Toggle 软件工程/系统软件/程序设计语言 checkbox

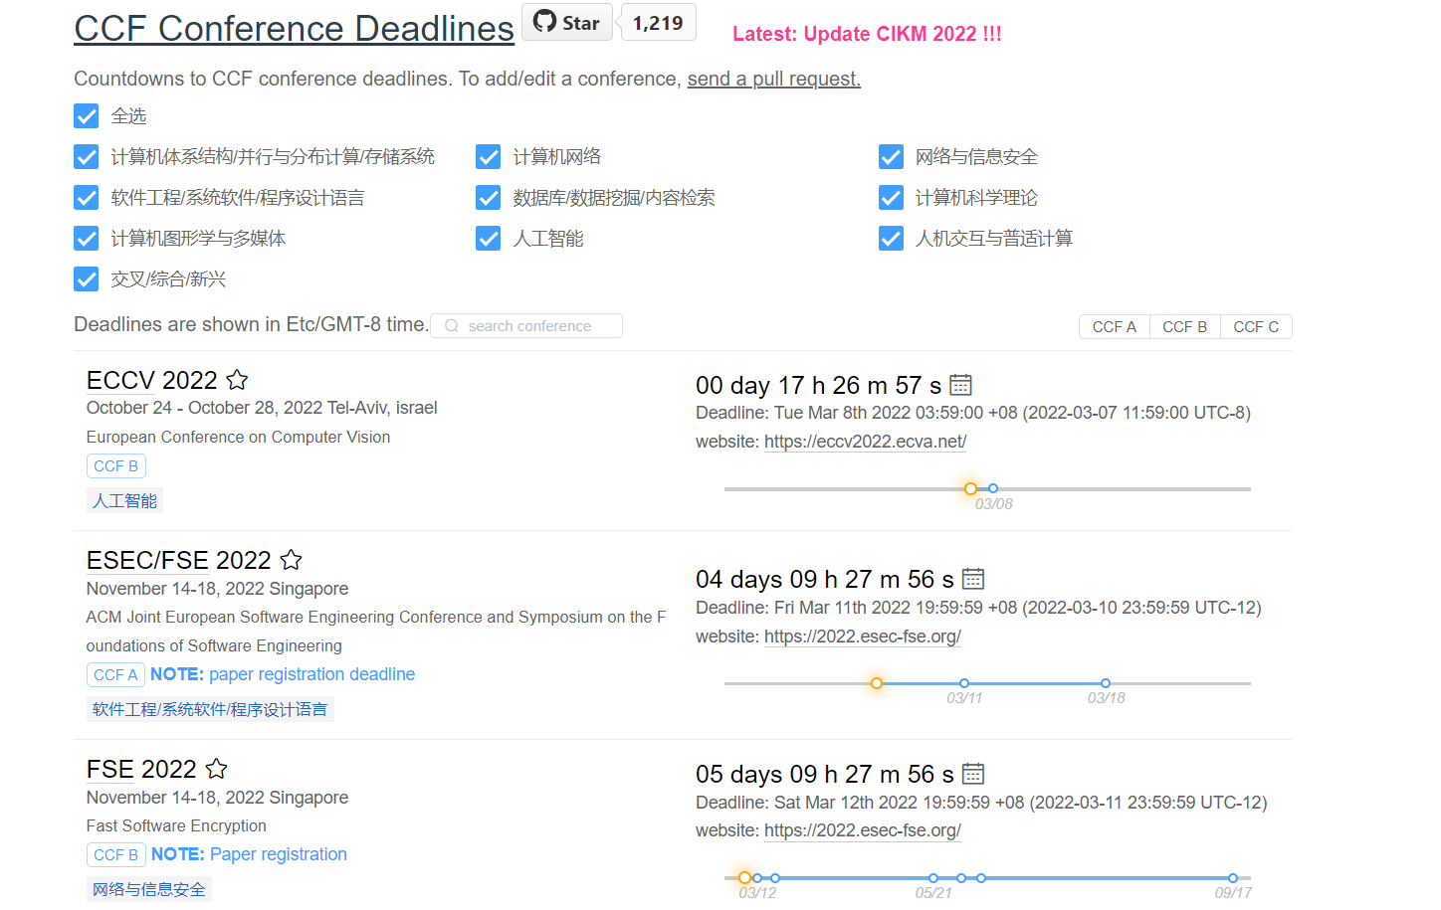(x=87, y=198)
